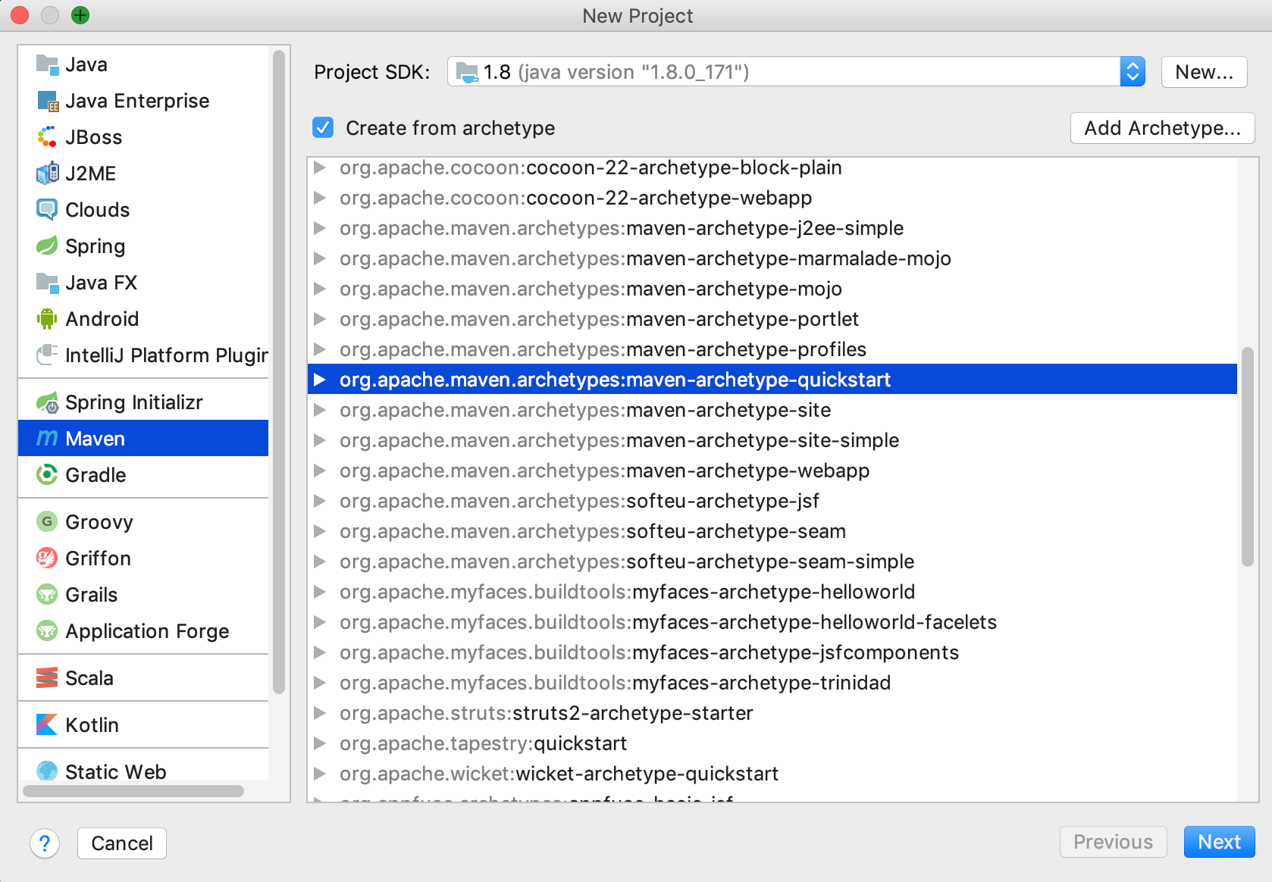Click the Spring Initializr icon
This screenshot has width=1272, height=882.
(47, 402)
